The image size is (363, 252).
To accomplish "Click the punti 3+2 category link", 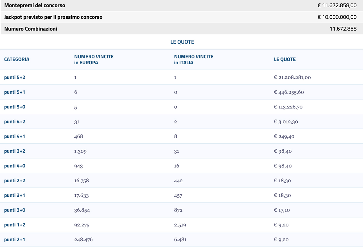I will click(x=15, y=151).
